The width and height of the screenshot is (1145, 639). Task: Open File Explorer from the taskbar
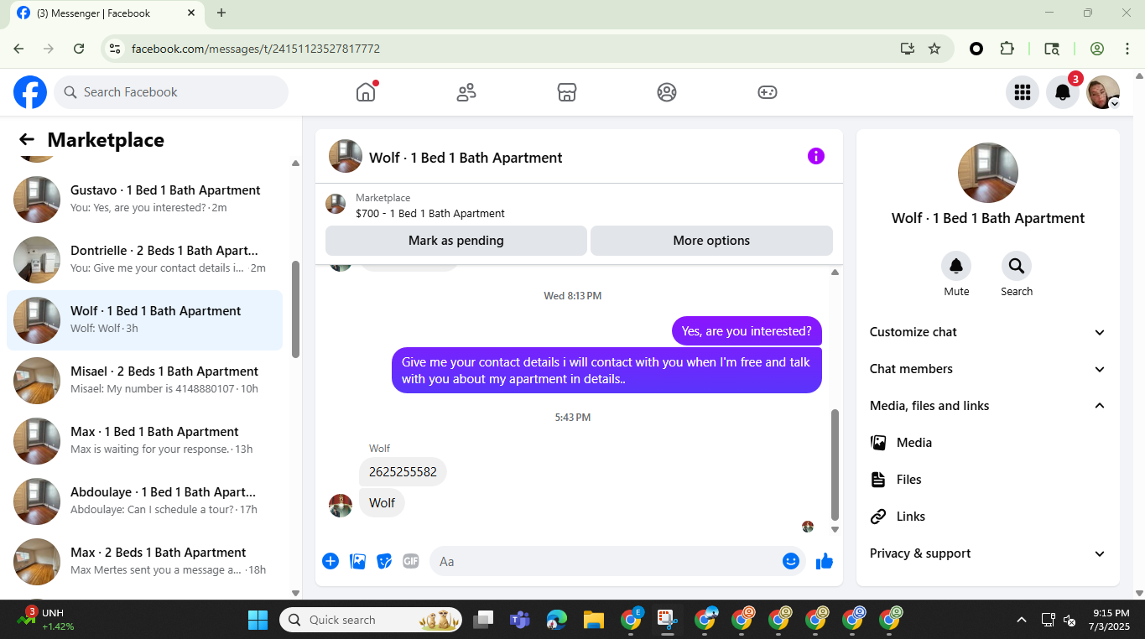594,620
